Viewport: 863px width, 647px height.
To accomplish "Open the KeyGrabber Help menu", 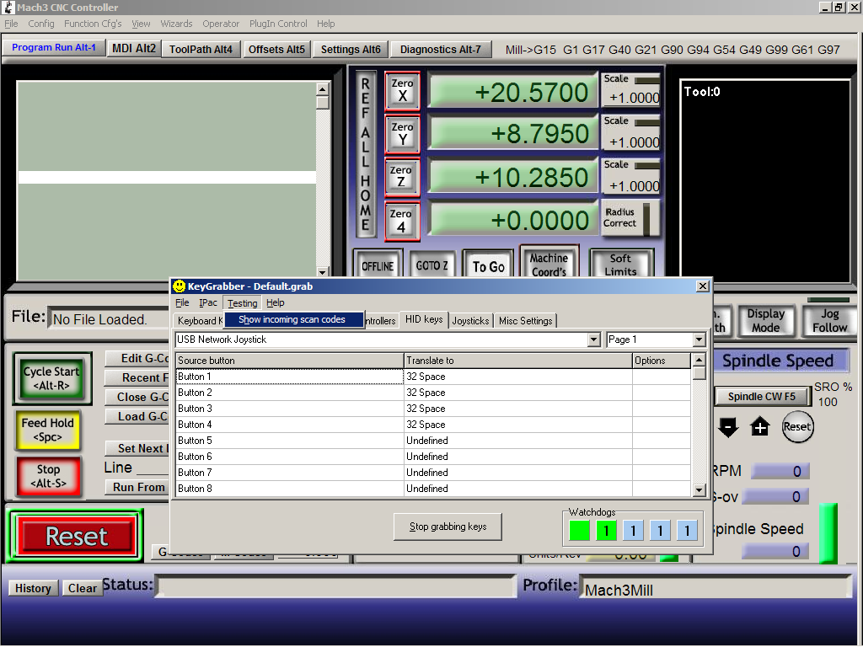I will tap(276, 302).
